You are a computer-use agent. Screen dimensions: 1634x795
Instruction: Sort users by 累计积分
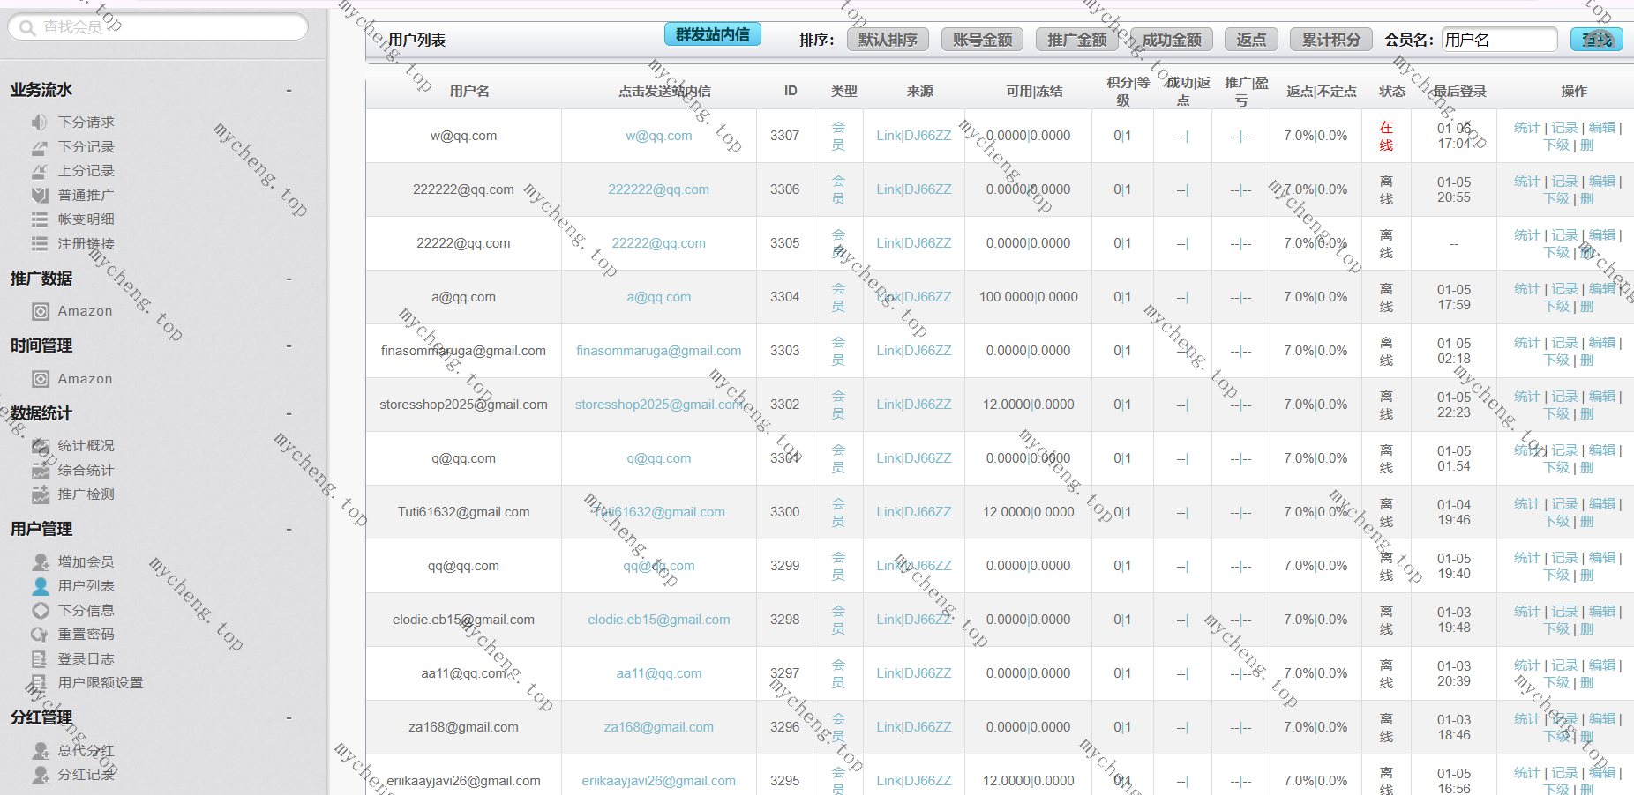(1330, 40)
